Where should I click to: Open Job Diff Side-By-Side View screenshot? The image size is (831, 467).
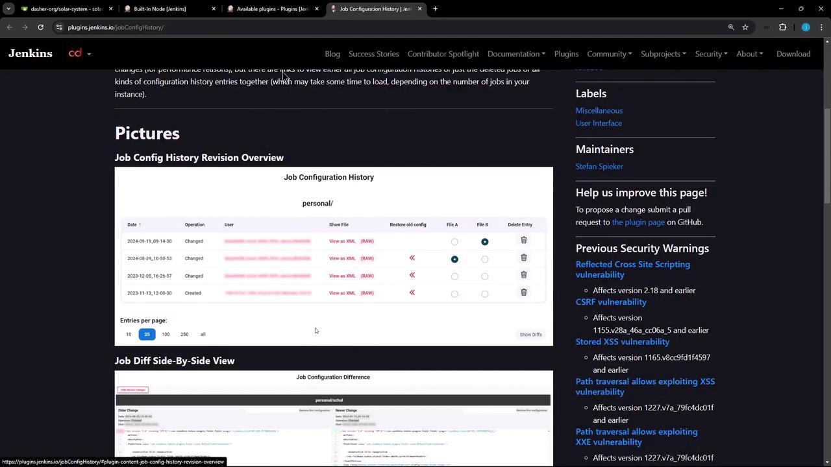(334, 418)
